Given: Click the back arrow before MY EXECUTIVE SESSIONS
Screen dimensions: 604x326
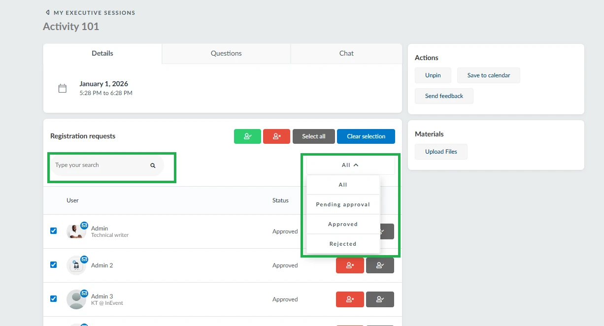Looking at the screenshot, I should [x=47, y=12].
